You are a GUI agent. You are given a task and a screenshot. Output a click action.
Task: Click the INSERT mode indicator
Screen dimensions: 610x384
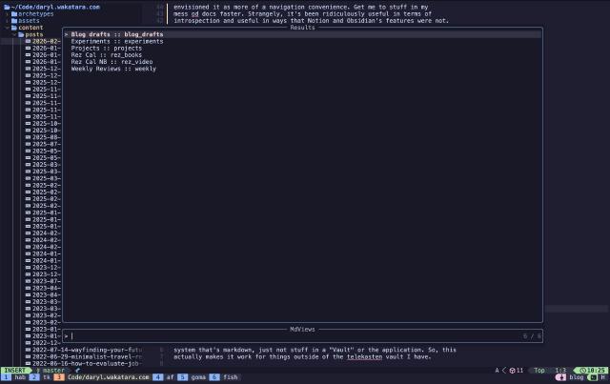pyautogui.click(x=15, y=371)
